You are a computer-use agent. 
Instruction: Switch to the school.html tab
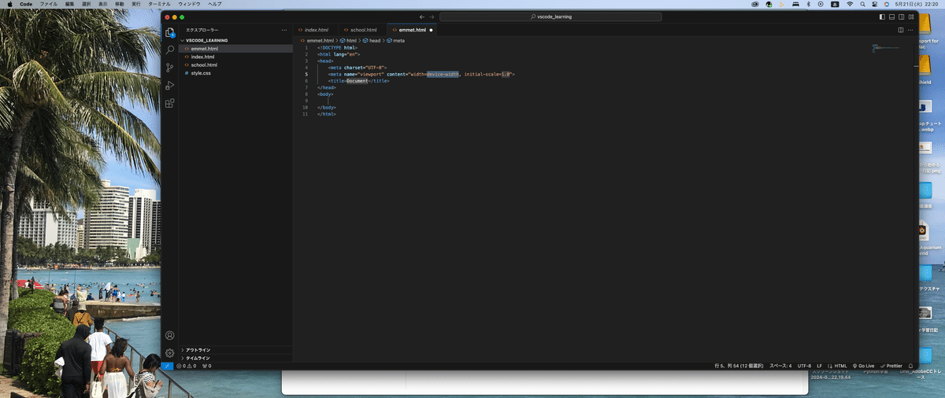(x=364, y=30)
